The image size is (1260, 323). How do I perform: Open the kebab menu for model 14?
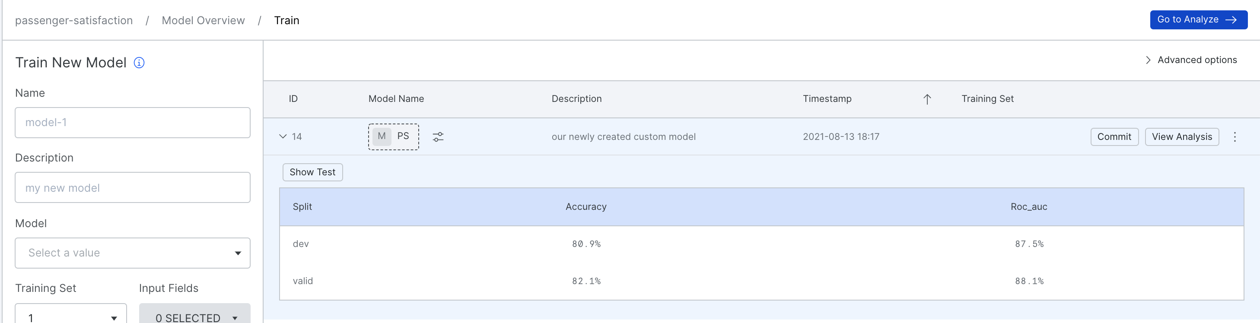[x=1235, y=137]
